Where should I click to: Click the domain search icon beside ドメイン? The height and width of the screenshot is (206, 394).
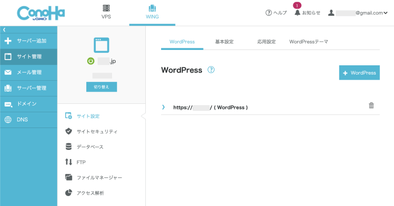(8, 104)
